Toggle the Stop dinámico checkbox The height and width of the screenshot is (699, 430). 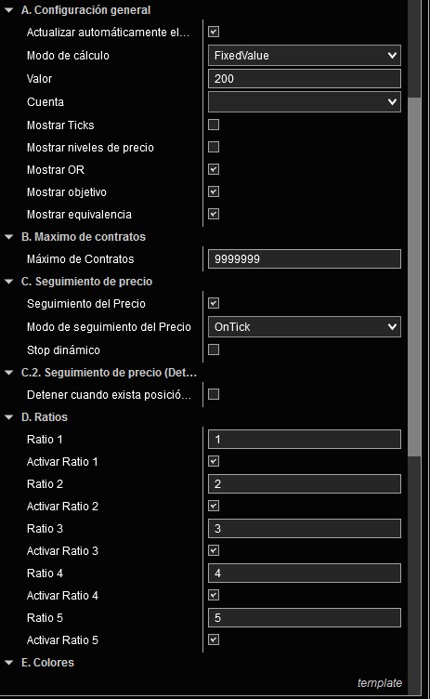tap(214, 349)
